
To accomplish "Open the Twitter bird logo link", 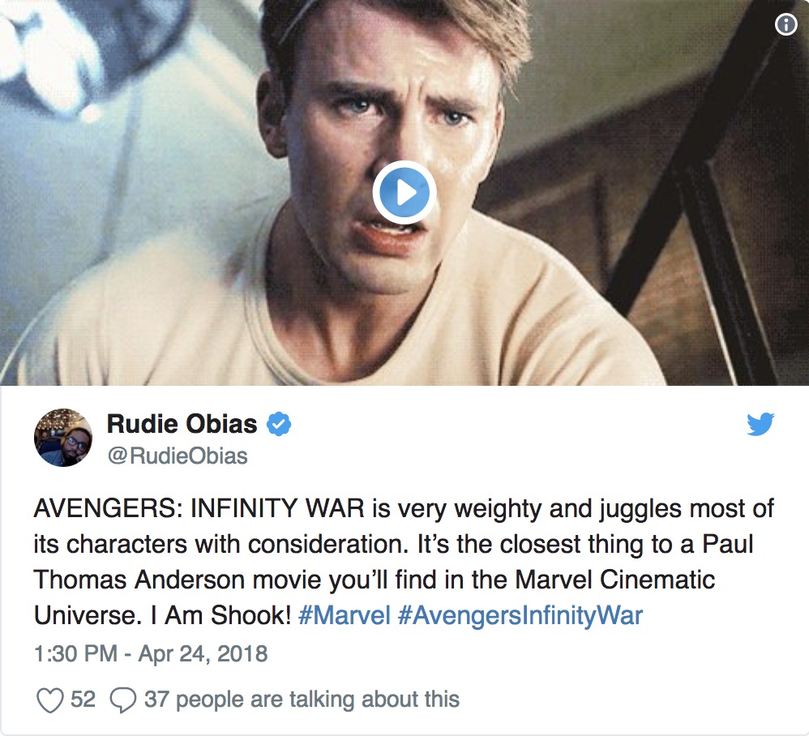I will [760, 425].
